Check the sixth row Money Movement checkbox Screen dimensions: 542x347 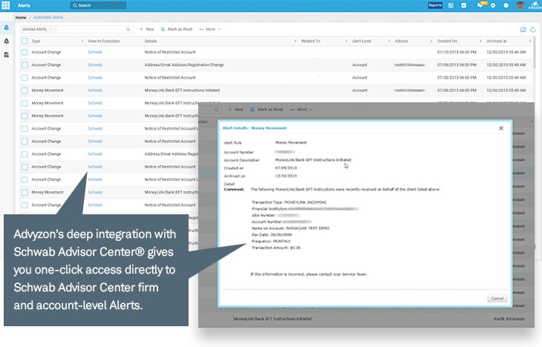click(25, 116)
